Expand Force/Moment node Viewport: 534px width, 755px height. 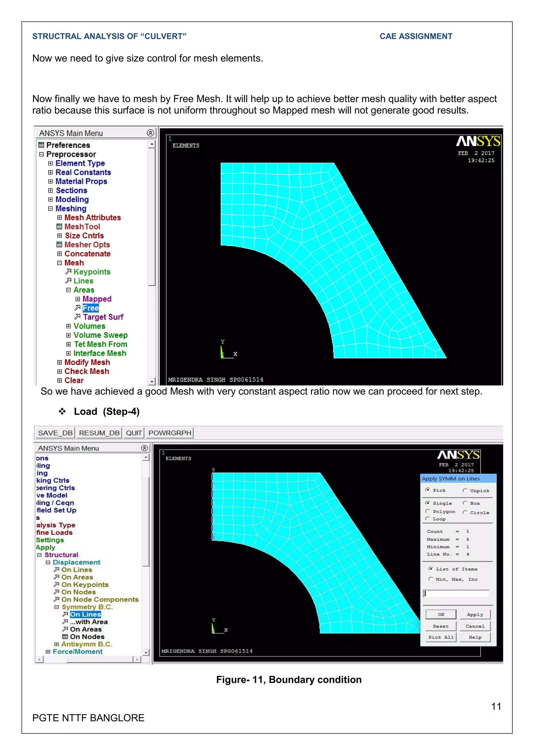[x=48, y=652]
